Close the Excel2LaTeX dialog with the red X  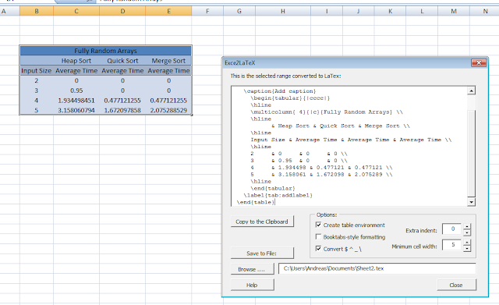(479, 62)
